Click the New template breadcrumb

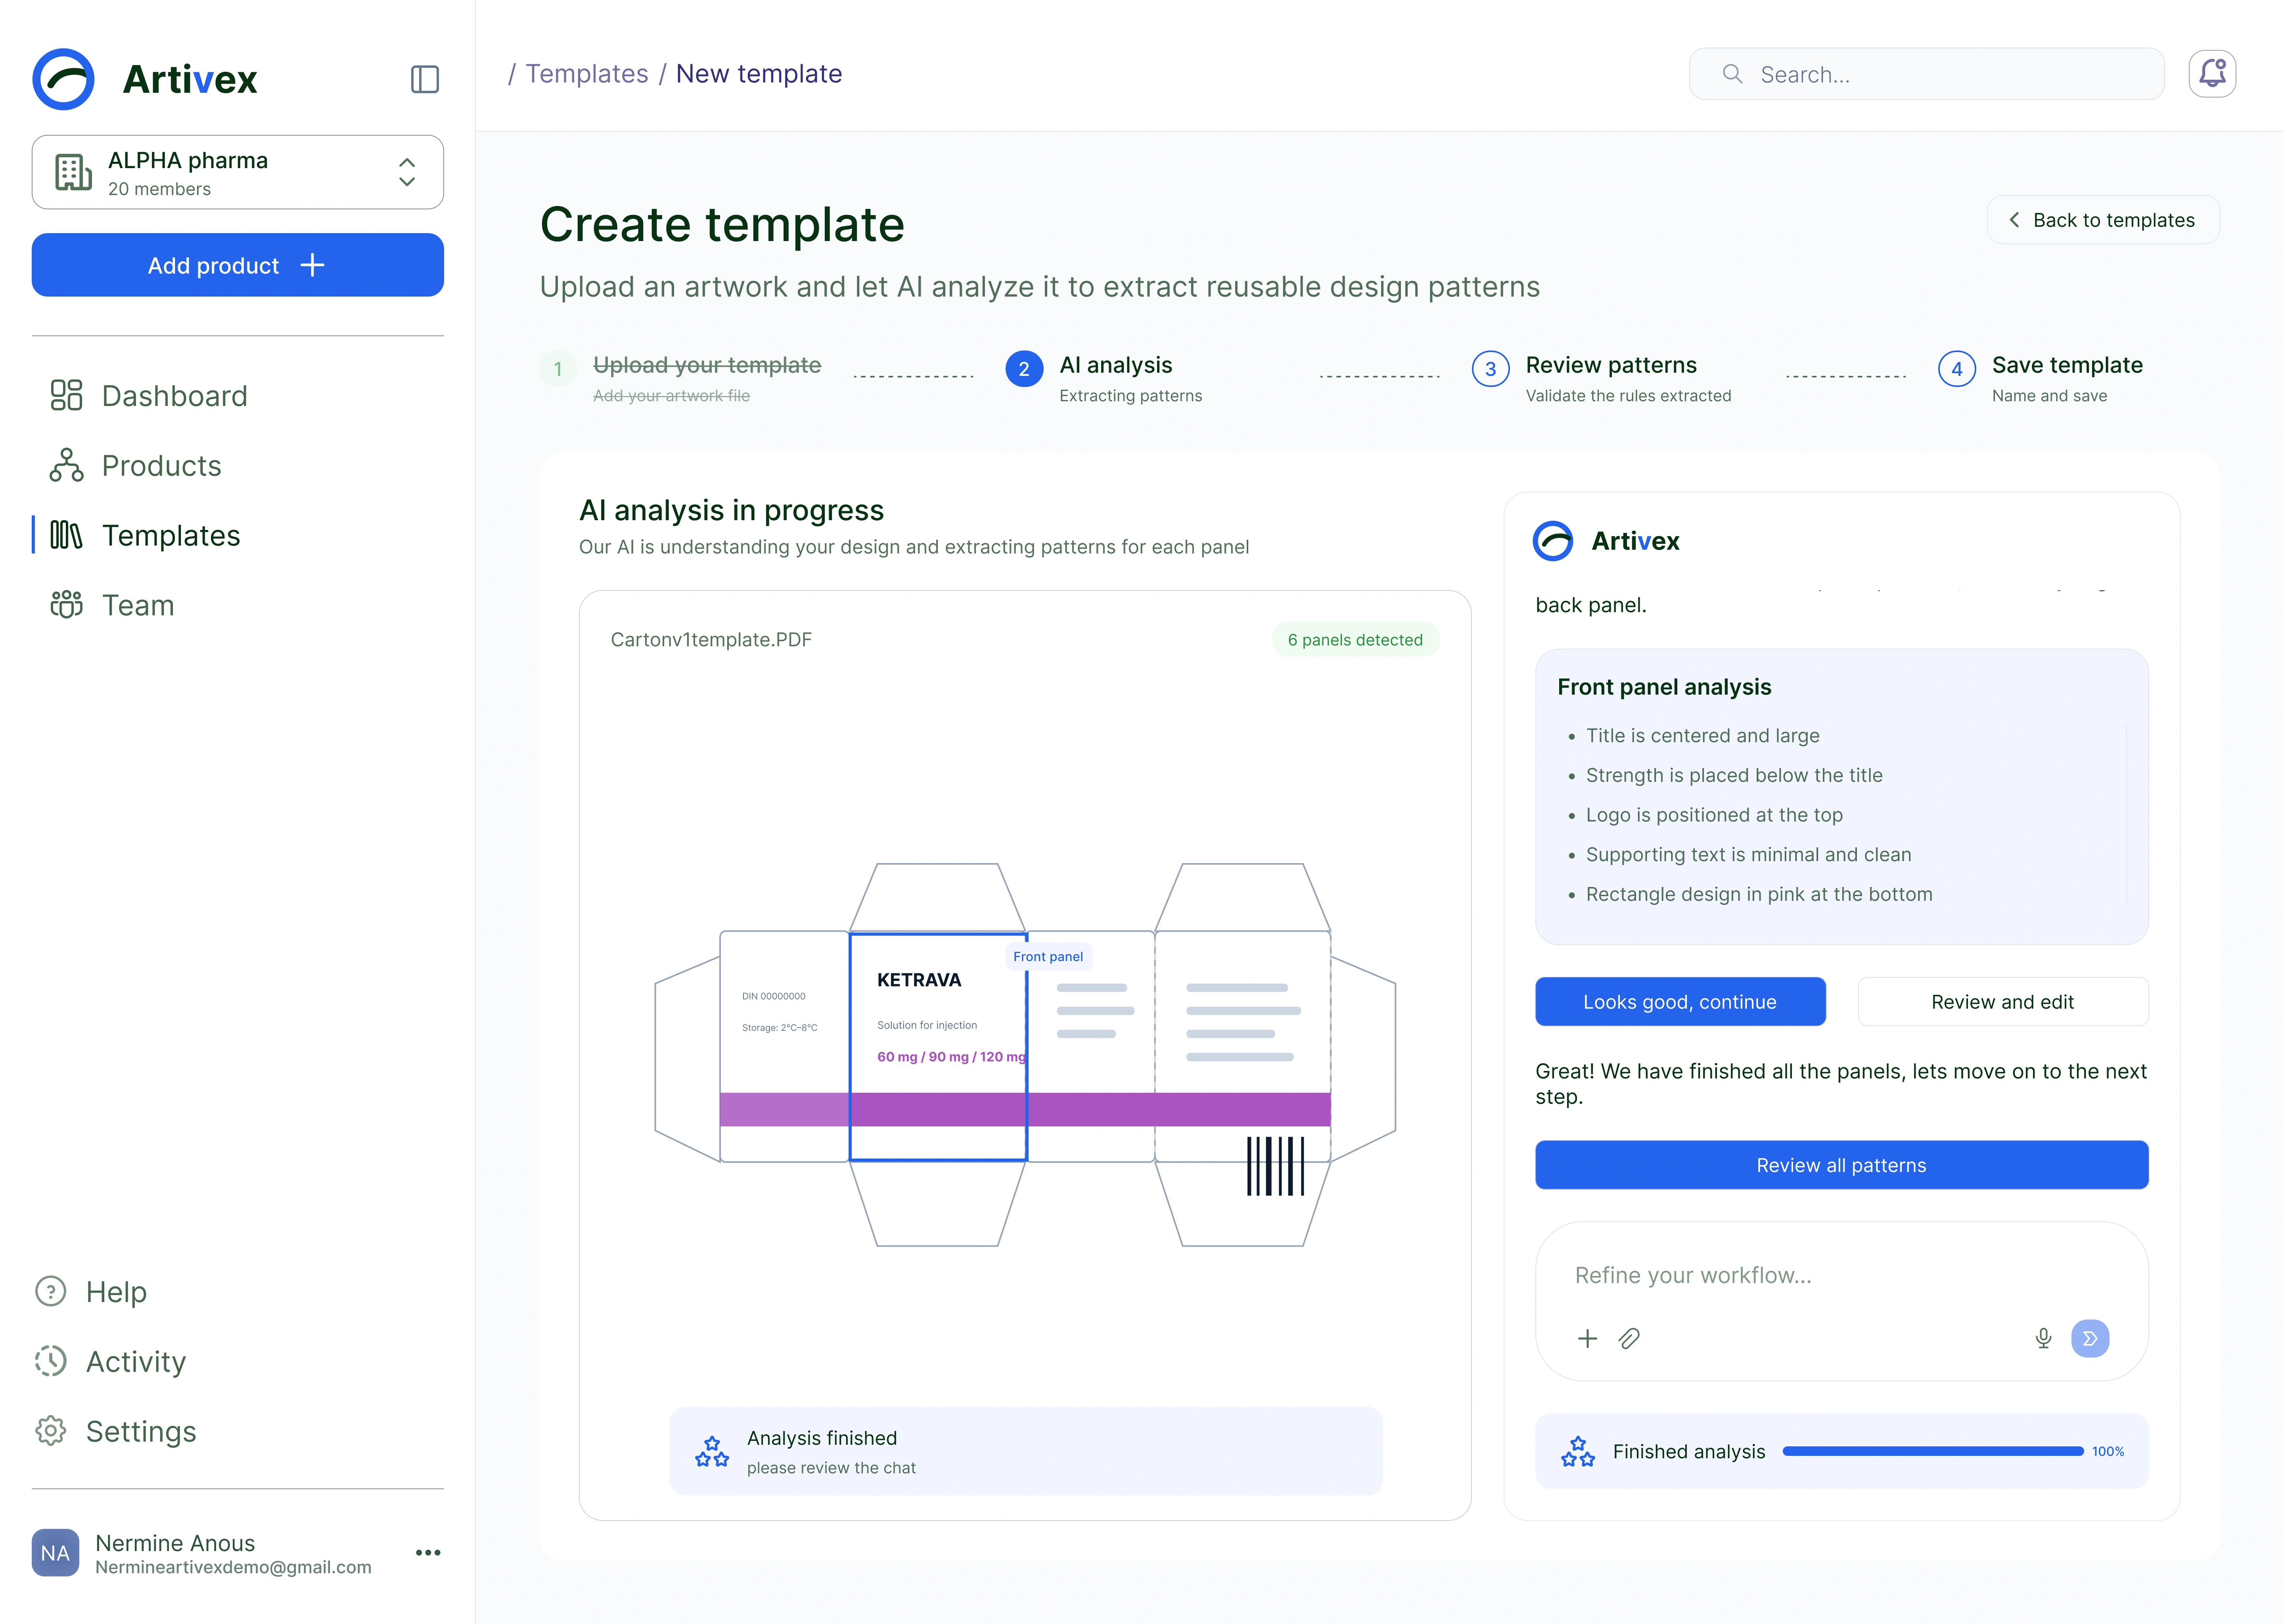(x=759, y=74)
